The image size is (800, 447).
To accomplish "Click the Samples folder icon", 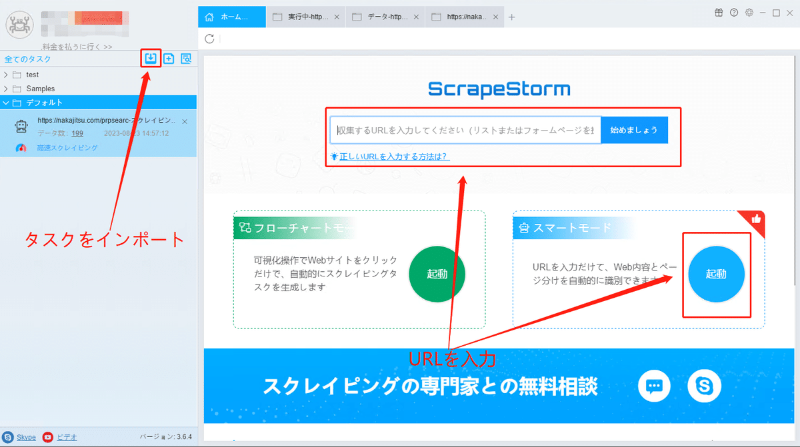I will [17, 89].
